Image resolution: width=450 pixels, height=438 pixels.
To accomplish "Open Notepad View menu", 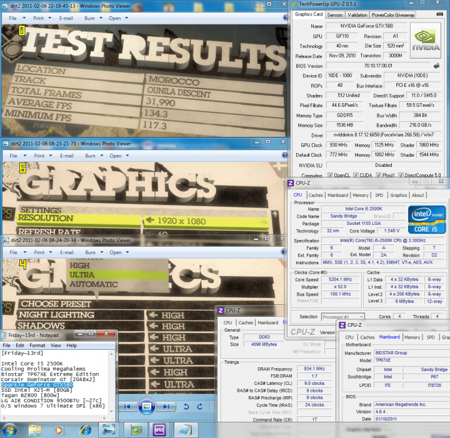I will (56, 346).
